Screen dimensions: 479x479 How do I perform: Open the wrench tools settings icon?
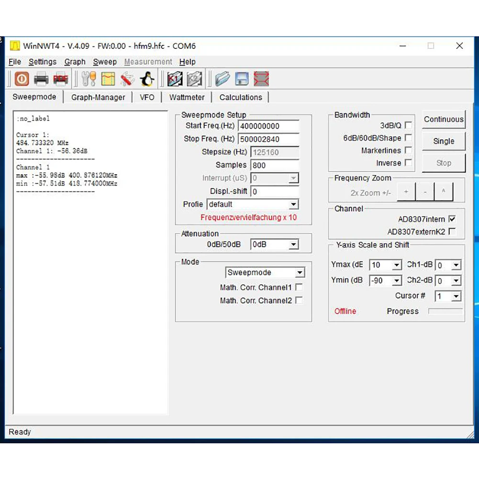(89, 79)
